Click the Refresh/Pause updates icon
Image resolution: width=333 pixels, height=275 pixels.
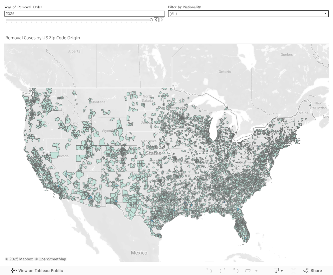(x=248, y=271)
